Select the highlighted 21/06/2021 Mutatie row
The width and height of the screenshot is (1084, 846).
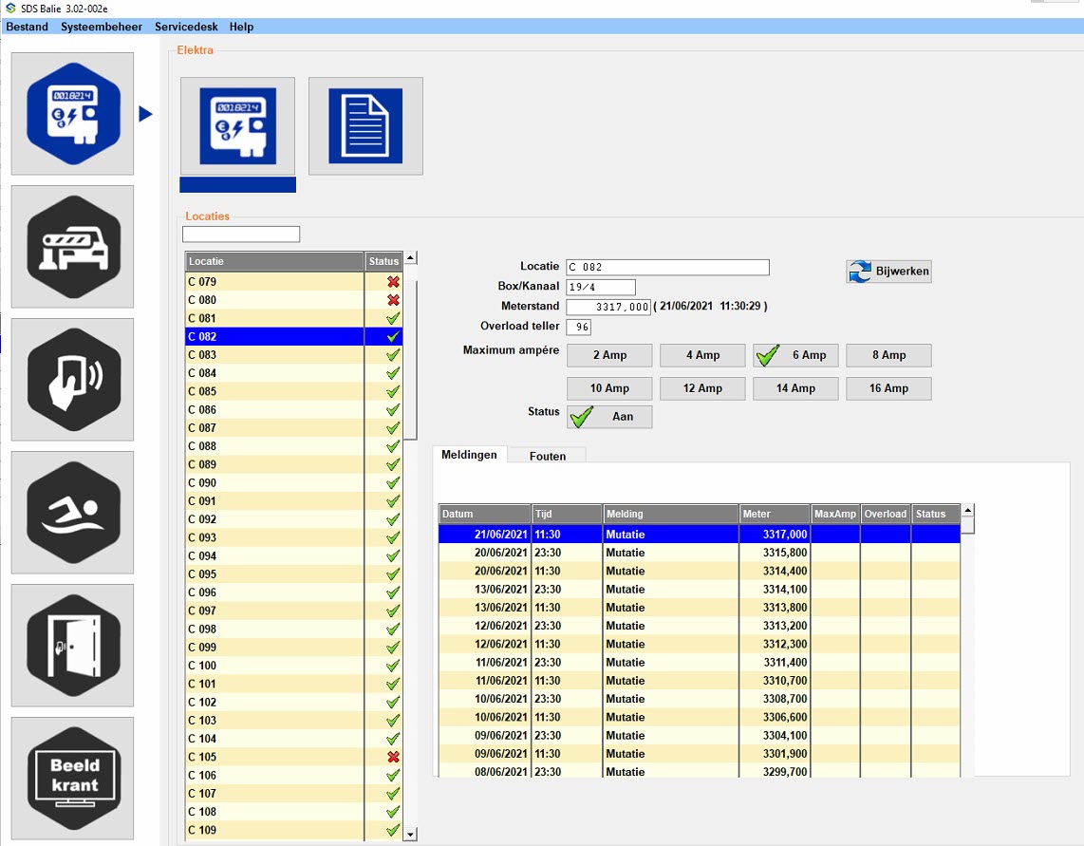(x=700, y=534)
